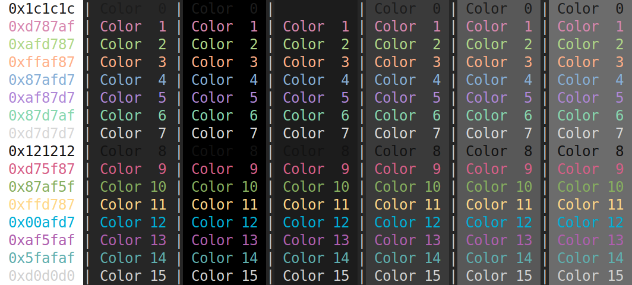Click the 0xd75f87 red hex label
This screenshot has width=632, height=285.
42,169
